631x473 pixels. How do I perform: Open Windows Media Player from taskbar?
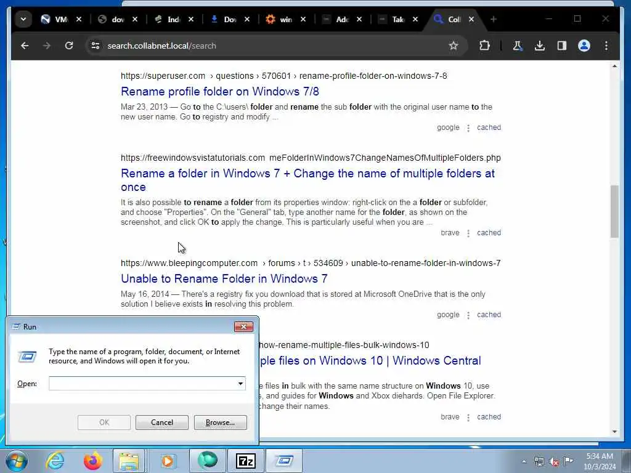pyautogui.click(x=168, y=461)
